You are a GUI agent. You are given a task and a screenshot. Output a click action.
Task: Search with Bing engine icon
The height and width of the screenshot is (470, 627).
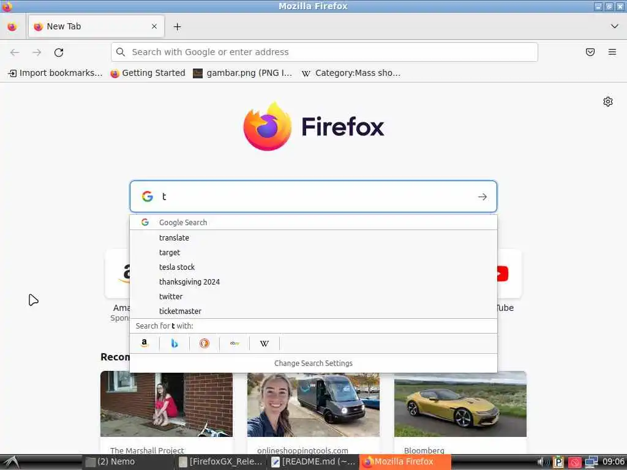[x=175, y=343]
